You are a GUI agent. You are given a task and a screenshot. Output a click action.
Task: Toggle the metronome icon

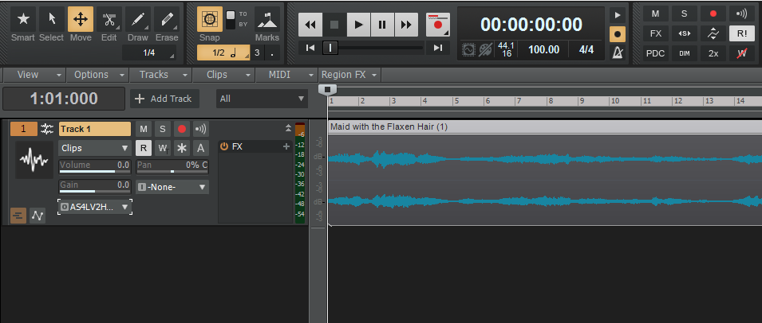617,54
